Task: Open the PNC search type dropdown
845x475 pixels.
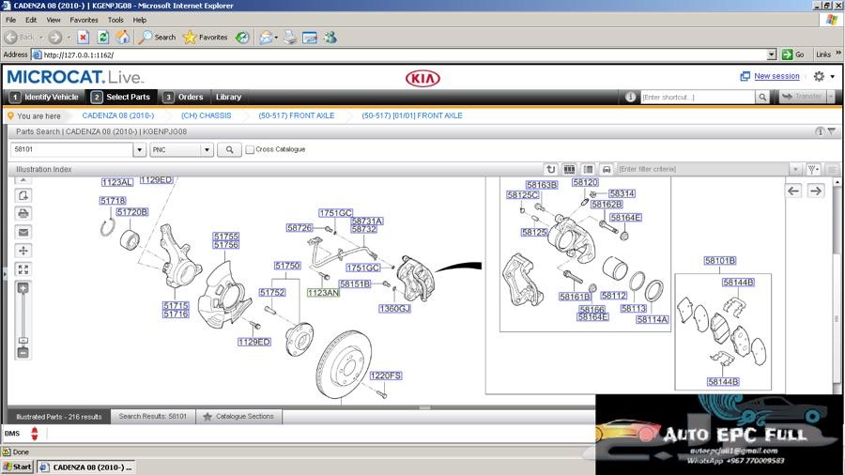Action: (207, 149)
